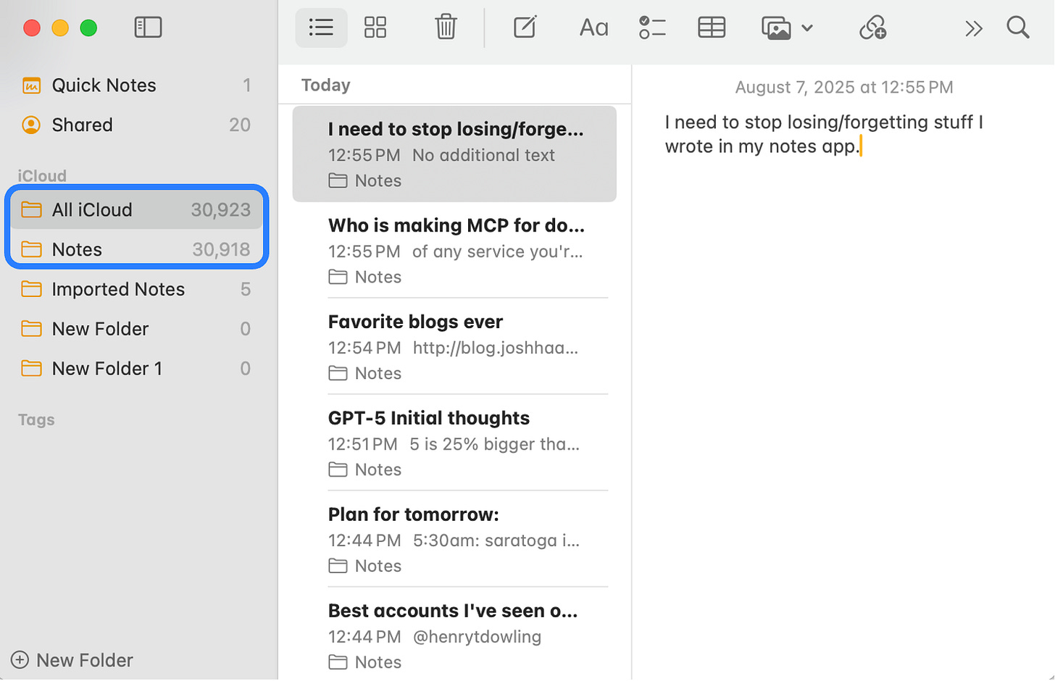Collapse the Tags section
This screenshot has height=681, width=1055.
pyautogui.click(x=36, y=420)
